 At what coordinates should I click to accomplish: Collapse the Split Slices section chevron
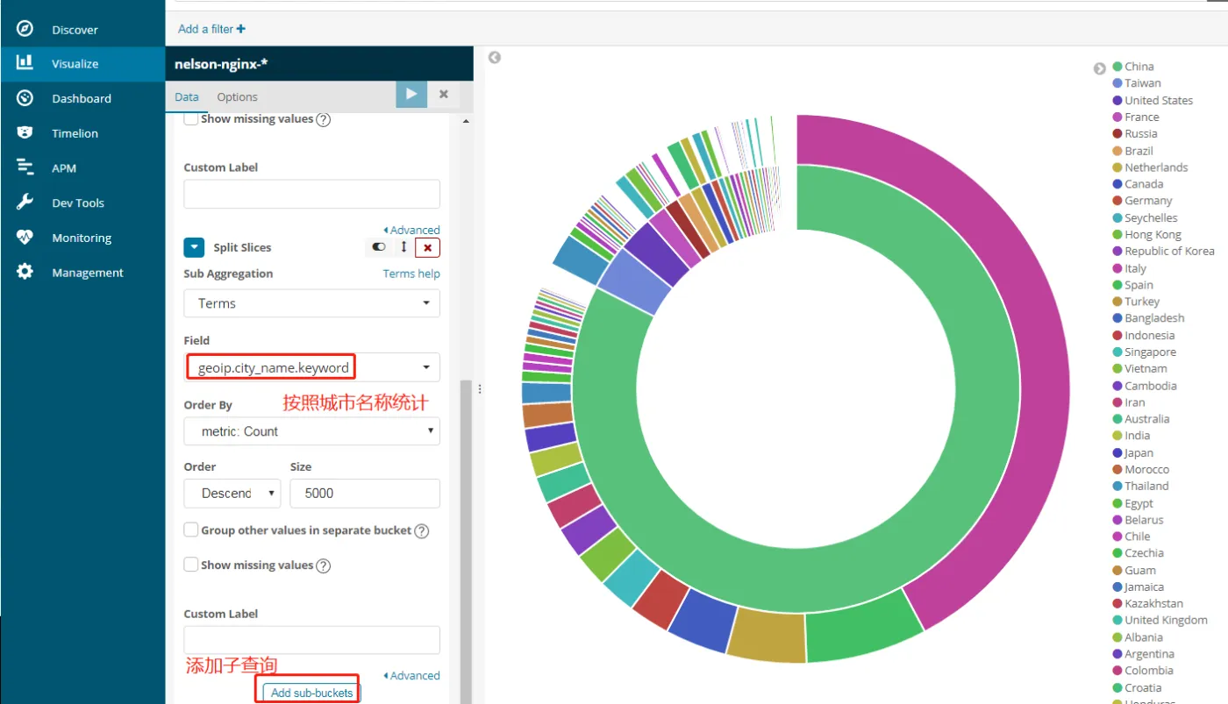[194, 247]
